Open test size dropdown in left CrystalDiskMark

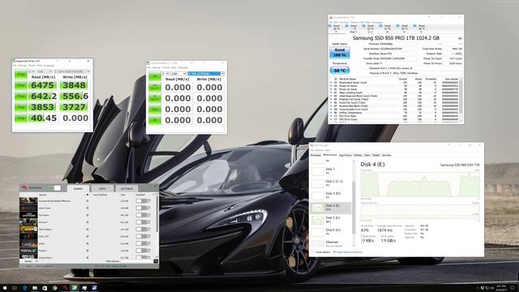pos(45,71)
